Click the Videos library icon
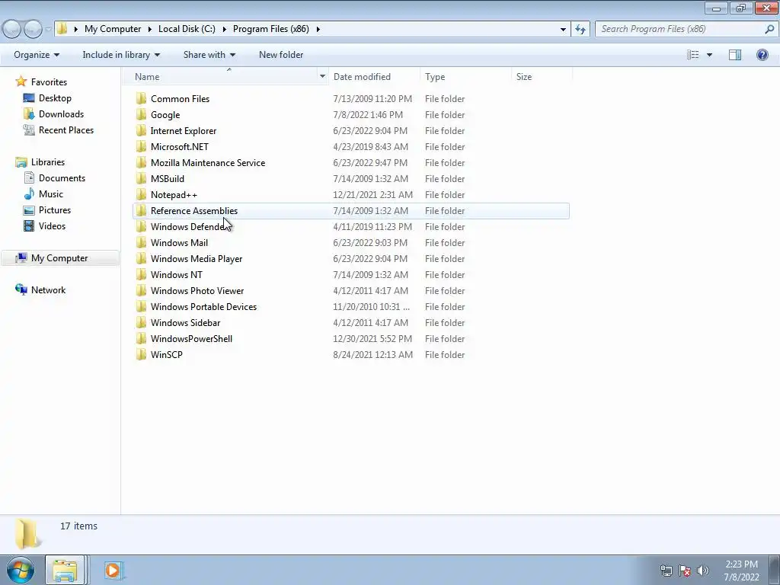Viewport: 780px width, 585px height. point(29,225)
